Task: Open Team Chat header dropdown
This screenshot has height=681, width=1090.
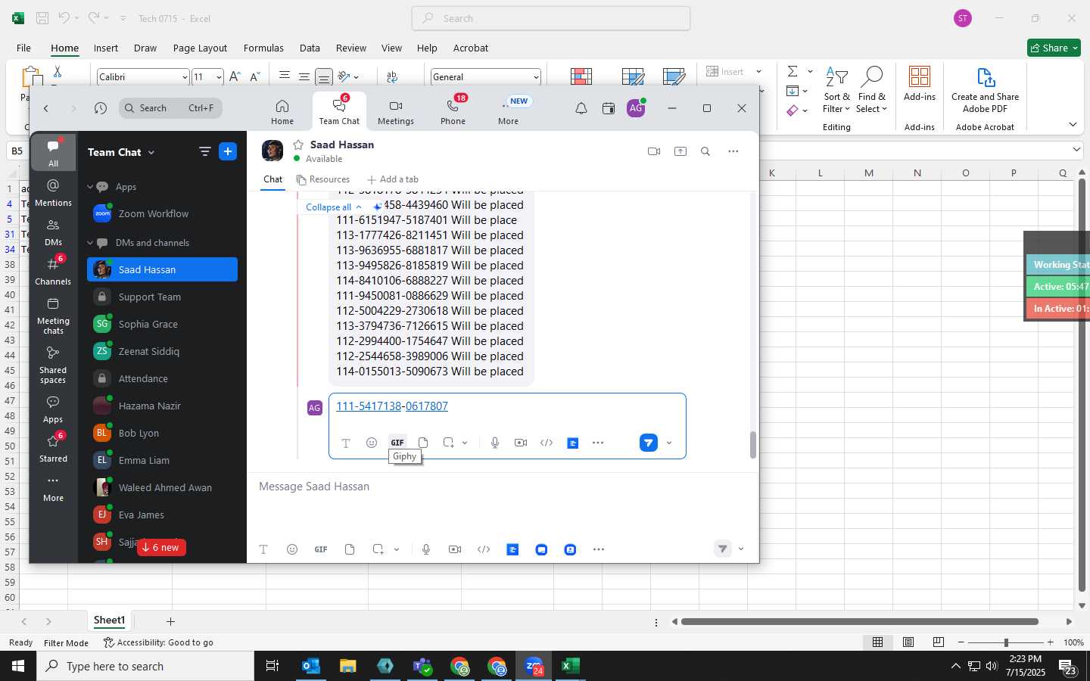Action: pos(151,152)
